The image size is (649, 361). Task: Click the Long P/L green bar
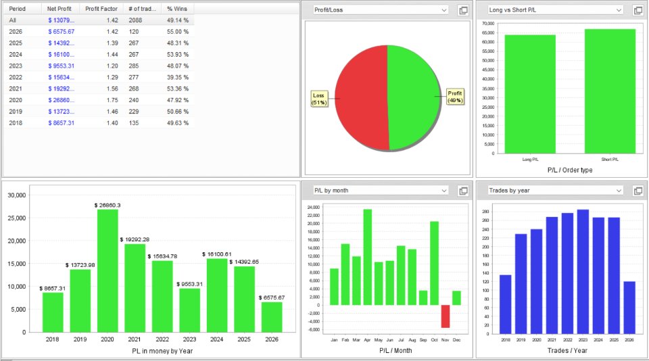(x=530, y=94)
